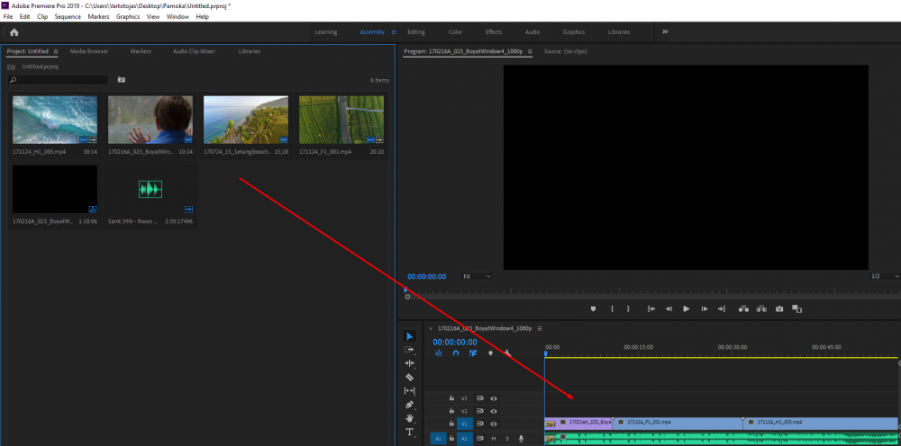Toggle lock on V2 track
The image size is (901, 446).
[451, 411]
